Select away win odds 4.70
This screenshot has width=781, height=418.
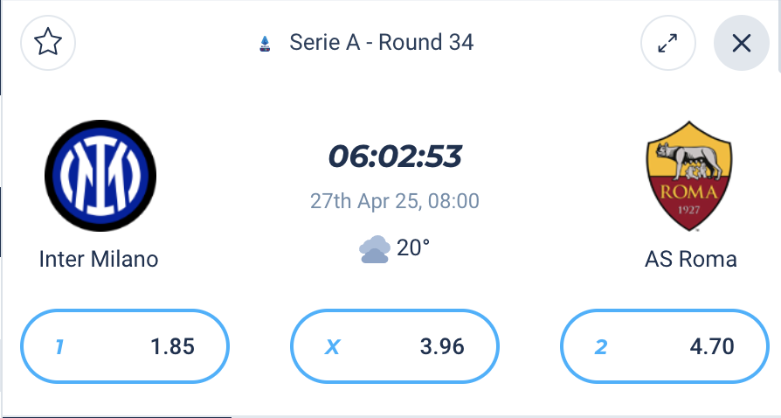pyautogui.click(x=665, y=346)
